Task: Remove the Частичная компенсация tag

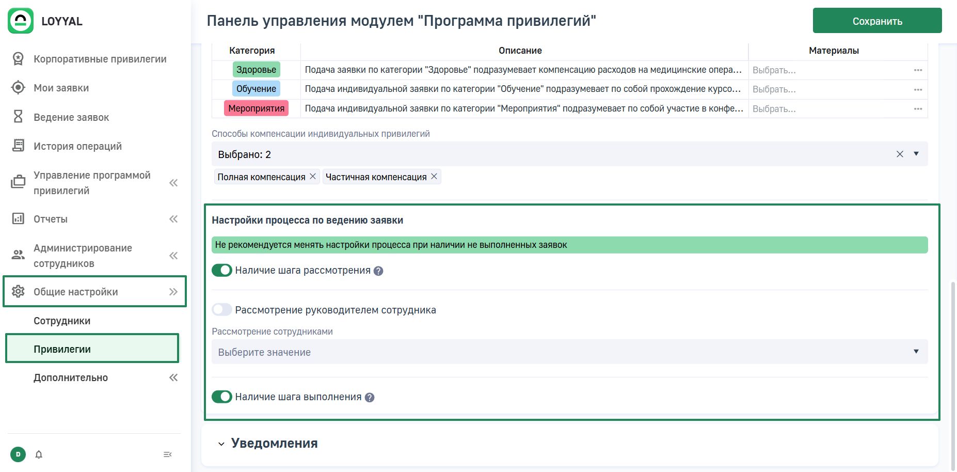Action: (434, 177)
